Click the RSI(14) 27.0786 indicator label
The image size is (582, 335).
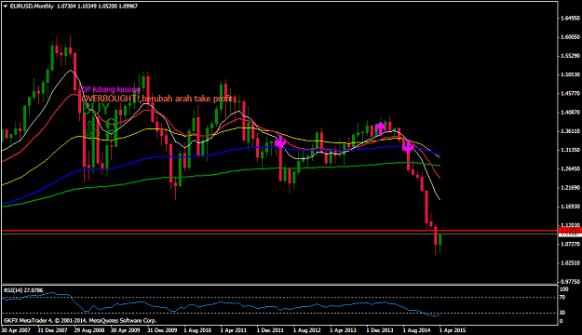pyautogui.click(x=23, y=290)
